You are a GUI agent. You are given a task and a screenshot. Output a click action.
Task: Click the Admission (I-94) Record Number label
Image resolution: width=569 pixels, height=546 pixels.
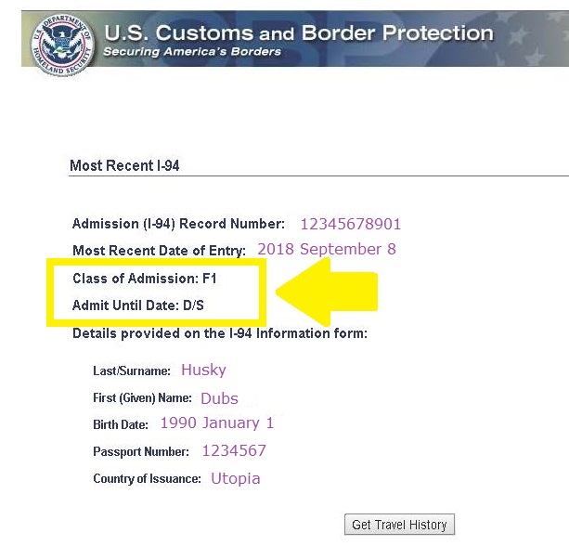178,224
